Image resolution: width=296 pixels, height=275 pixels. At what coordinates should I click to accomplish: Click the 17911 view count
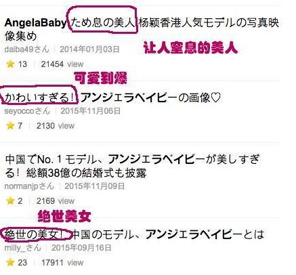point(62,262)
